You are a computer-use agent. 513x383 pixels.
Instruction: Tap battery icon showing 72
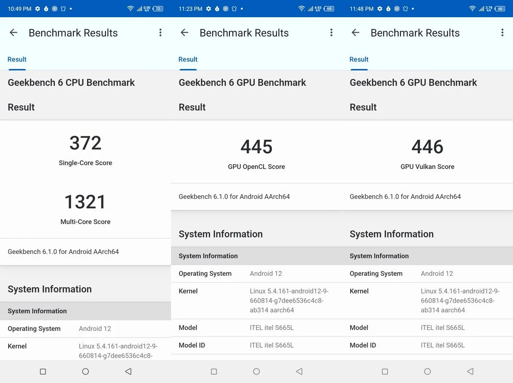coord(158,9)
